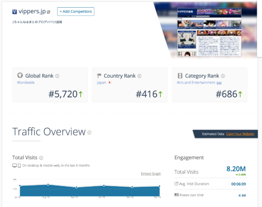Click Edit next to Arts and Entertainment
Screen dimensions: 262x207
219,83
